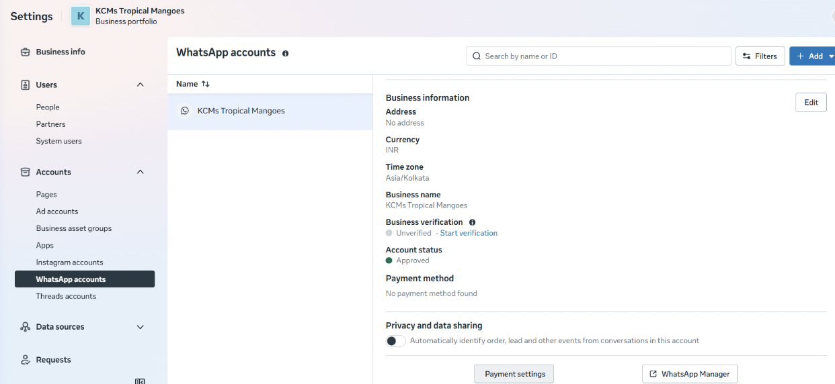Click info icon beside WhatsApp accounts heading

(285, 53)
